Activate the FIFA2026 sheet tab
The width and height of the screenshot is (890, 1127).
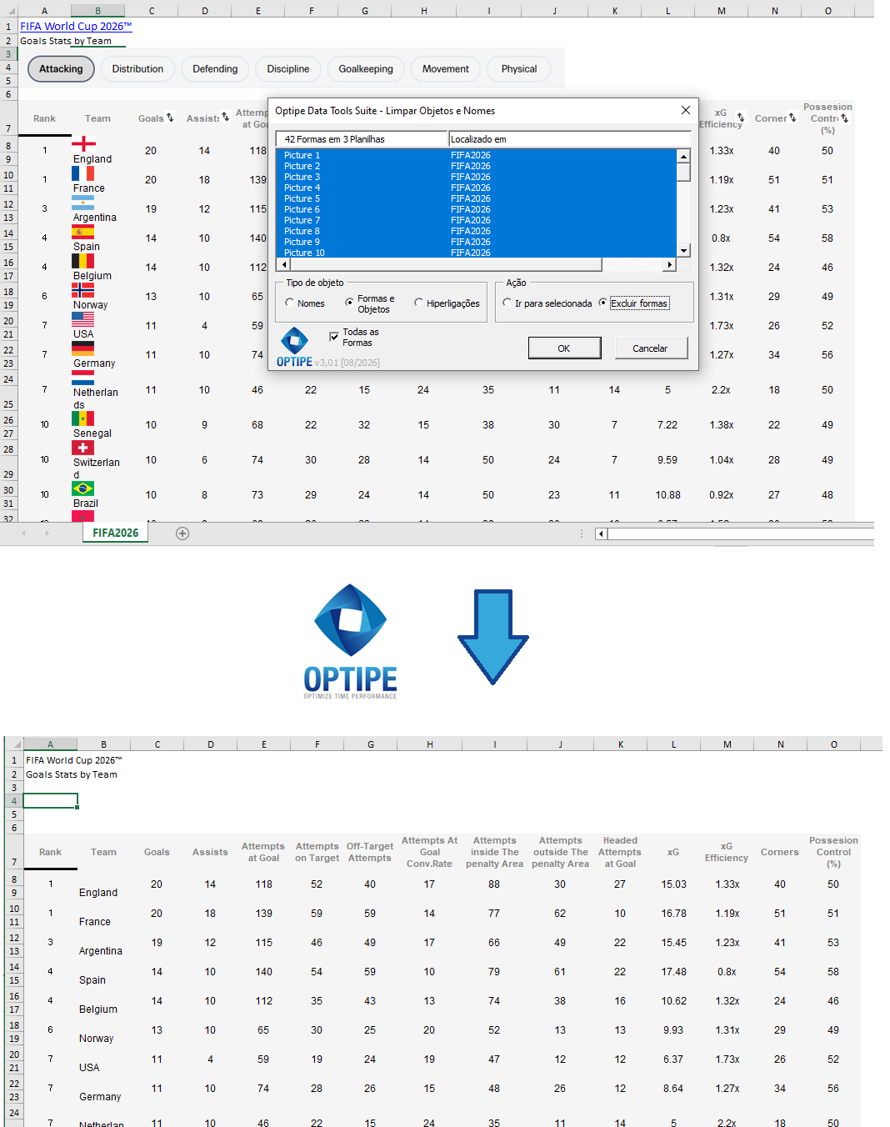click(116, 533)
